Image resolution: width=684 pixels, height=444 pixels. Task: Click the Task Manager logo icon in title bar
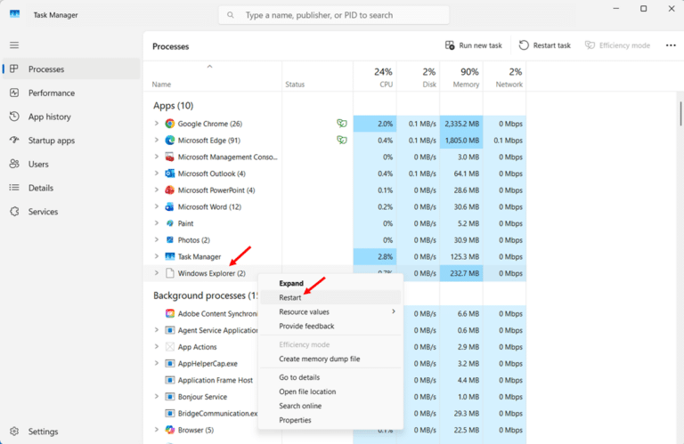click(x=14, y=14)
